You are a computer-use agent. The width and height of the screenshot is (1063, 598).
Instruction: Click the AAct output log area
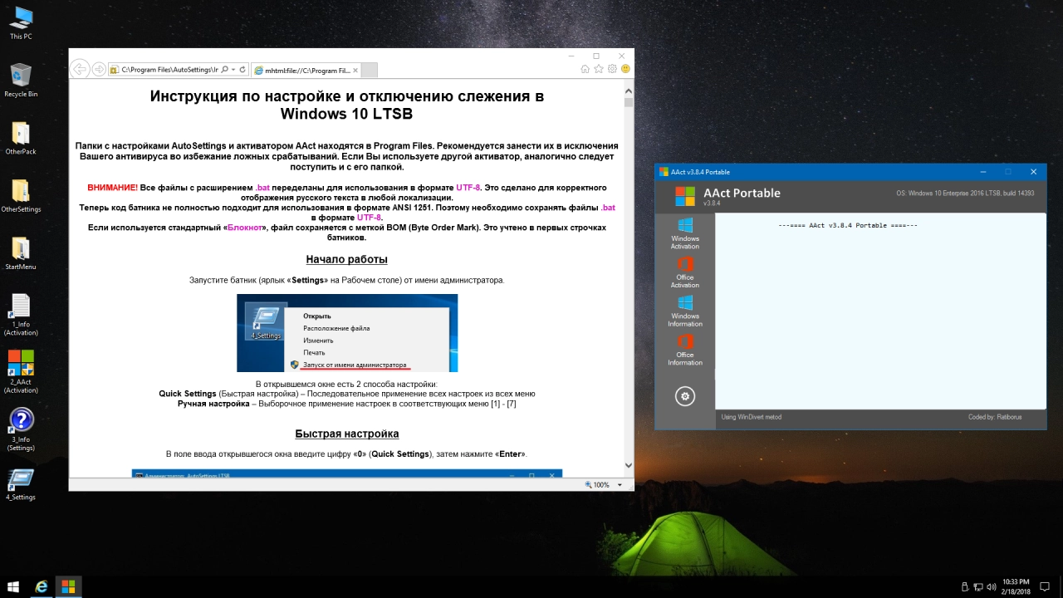click(880, 311)
